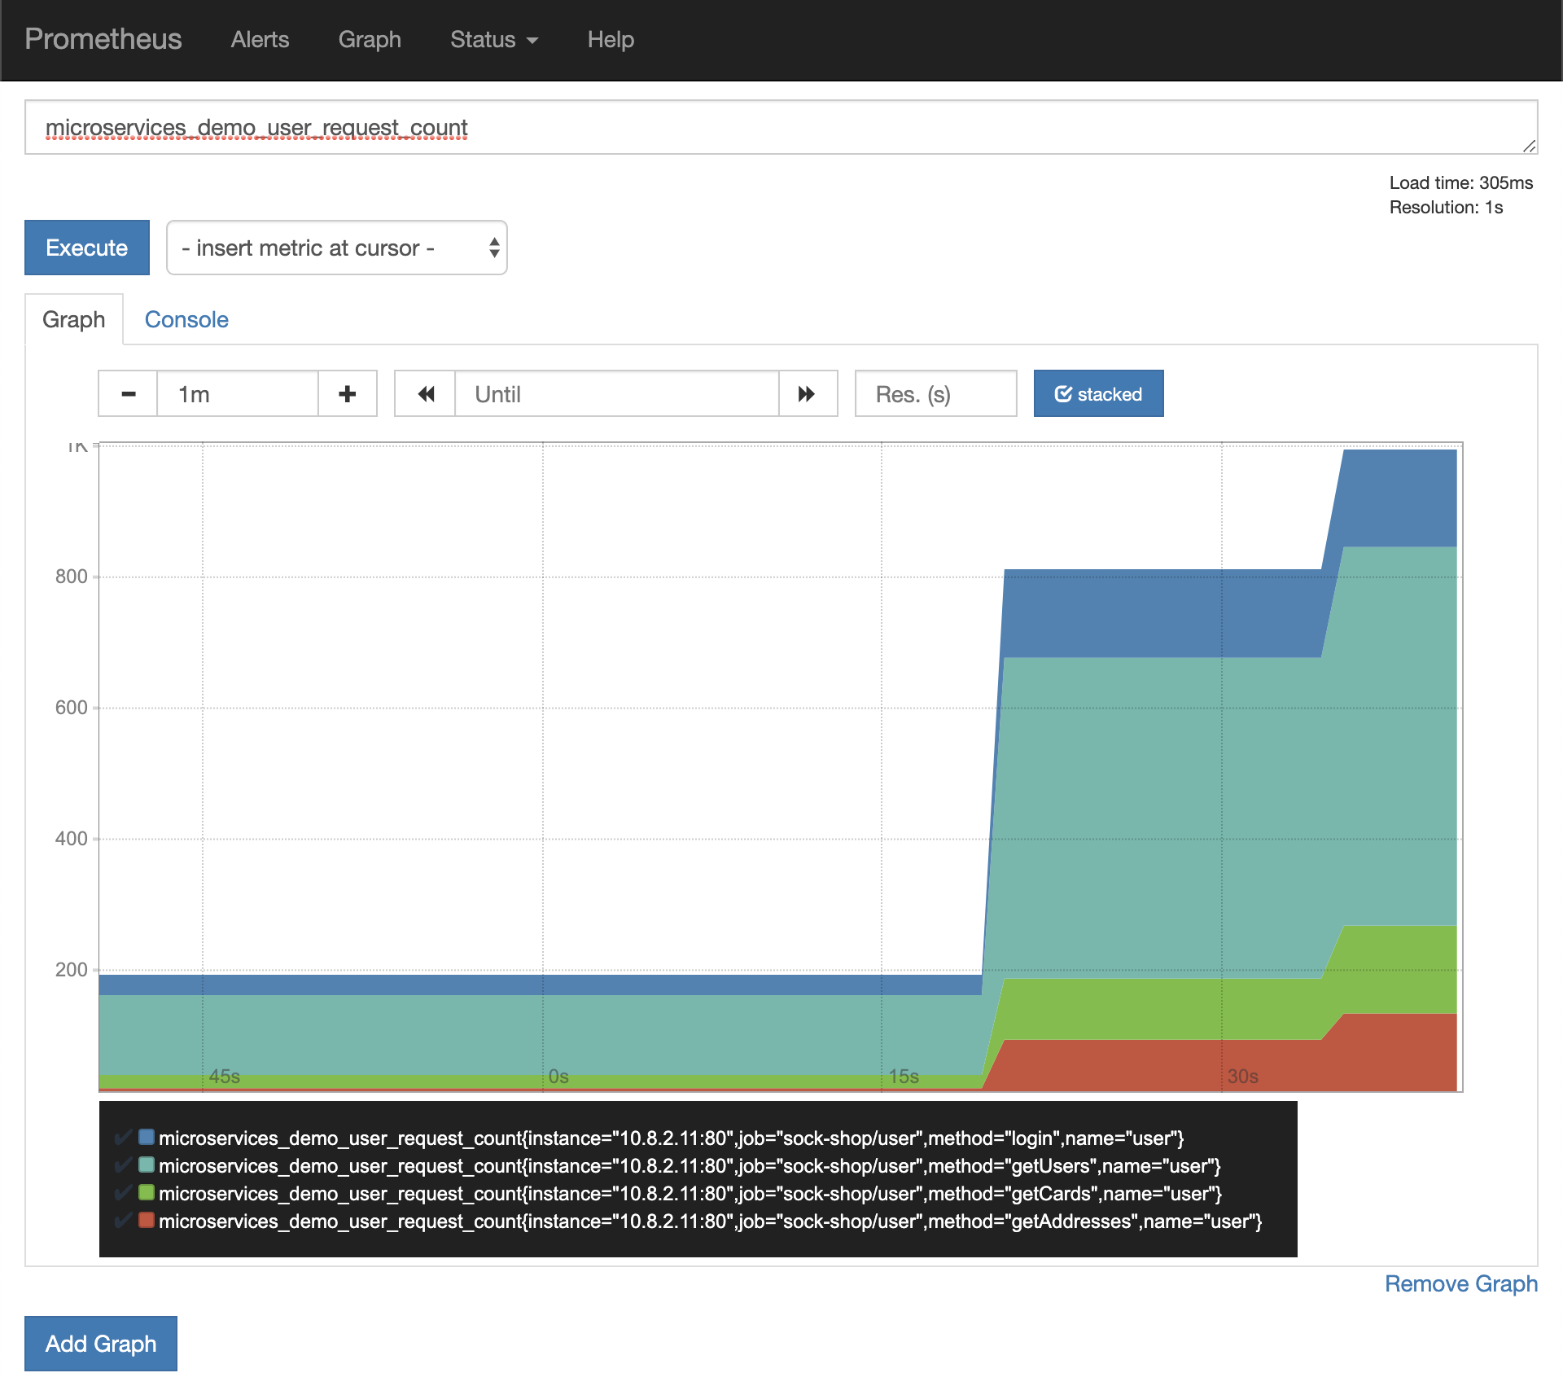The image size is (1563, 1386).
Task: Click the checkmark beside the login series
Action: click(x=123, y=1138)
